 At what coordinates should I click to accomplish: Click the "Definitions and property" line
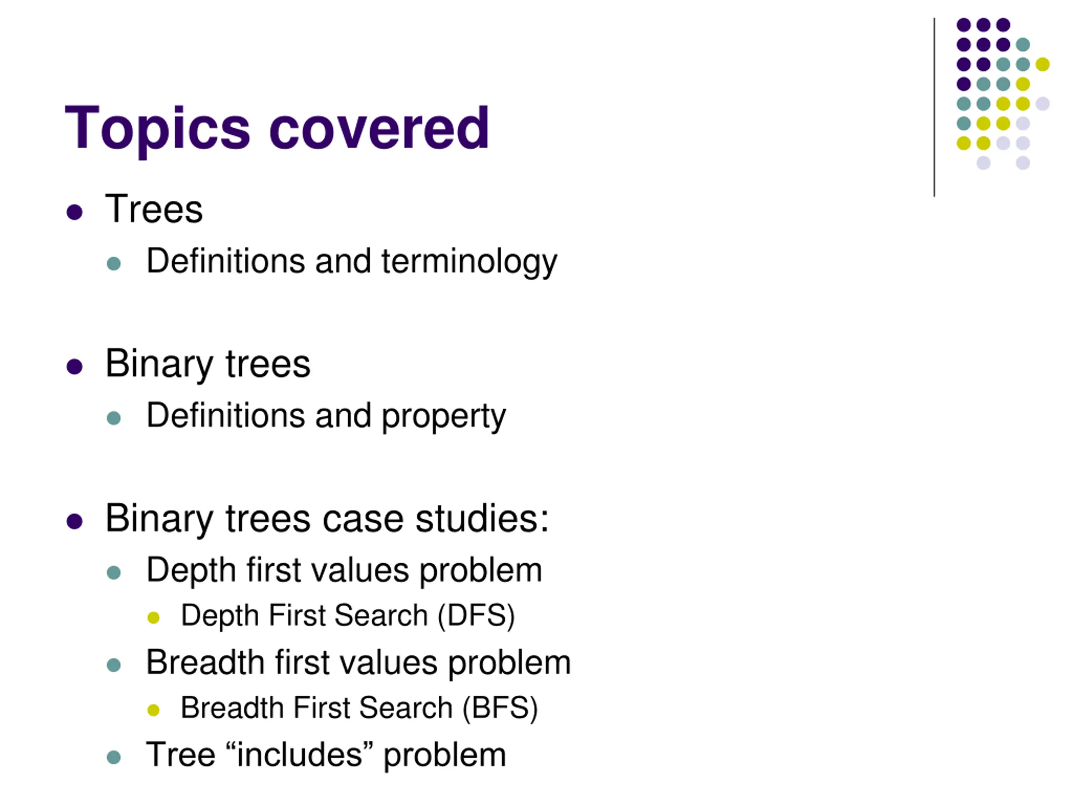[x=327, y=416]
